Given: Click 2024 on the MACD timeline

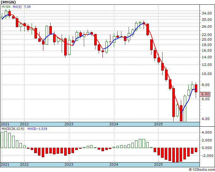Looking at the screenshot, I should (x=114, y=164).
